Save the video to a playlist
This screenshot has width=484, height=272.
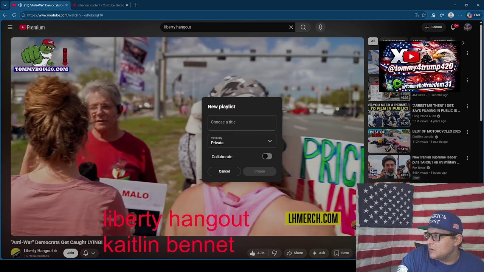(341, 253)
